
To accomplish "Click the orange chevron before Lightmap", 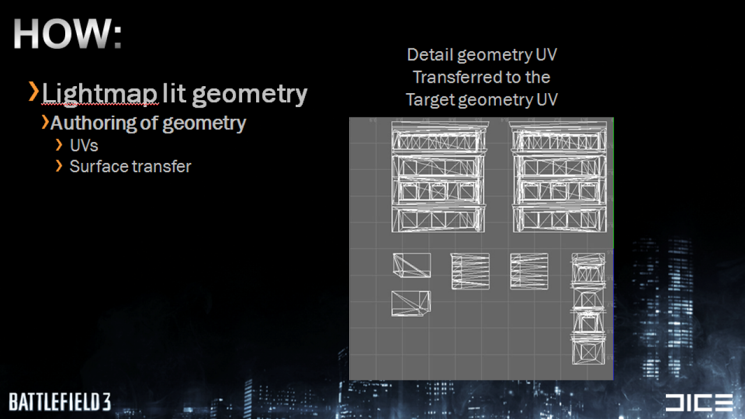I will pyautogui.click(x=34, y=92).
